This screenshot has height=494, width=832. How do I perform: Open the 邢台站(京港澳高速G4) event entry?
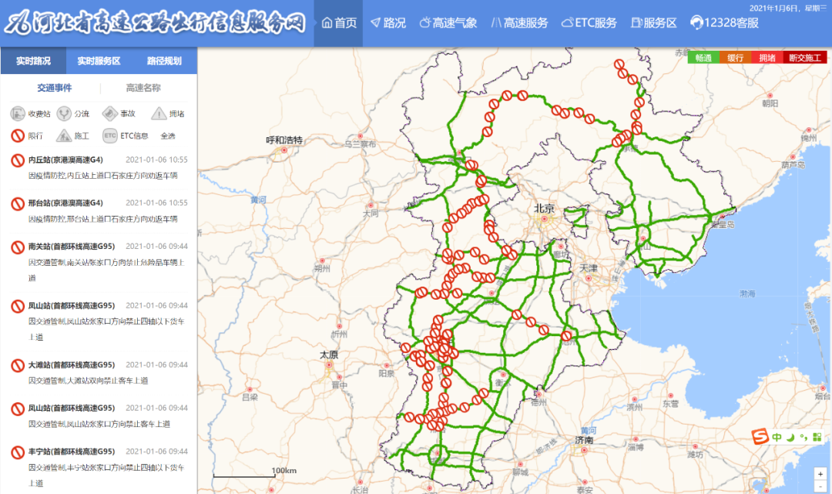click(65, 203)
